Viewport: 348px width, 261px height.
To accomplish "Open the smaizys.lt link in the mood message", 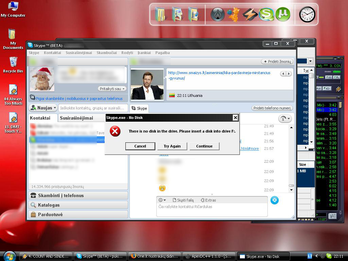I will tap(219, 75).
